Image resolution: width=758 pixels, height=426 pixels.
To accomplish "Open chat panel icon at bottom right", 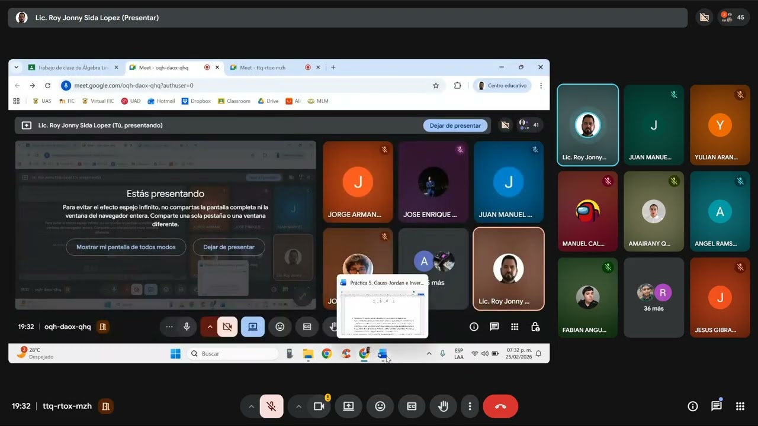I will 717,406.
